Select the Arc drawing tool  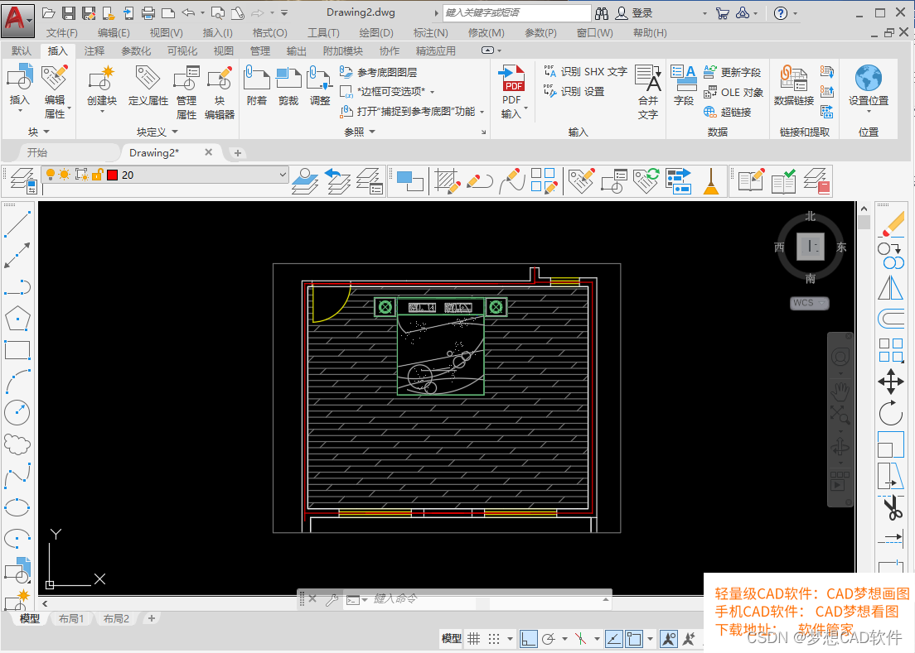[17, 382]
